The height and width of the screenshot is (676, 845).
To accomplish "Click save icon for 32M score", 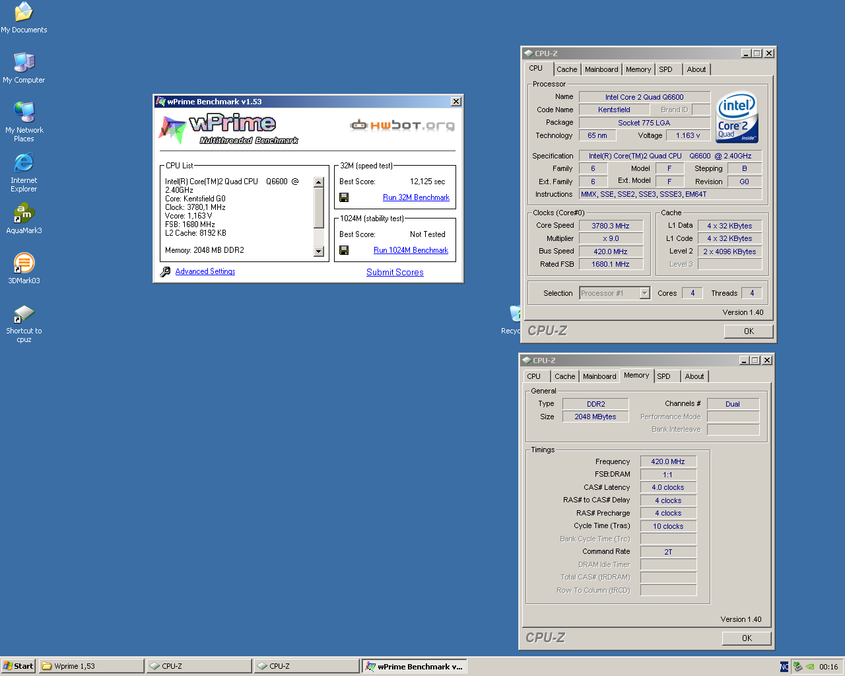I will point(344,197).
